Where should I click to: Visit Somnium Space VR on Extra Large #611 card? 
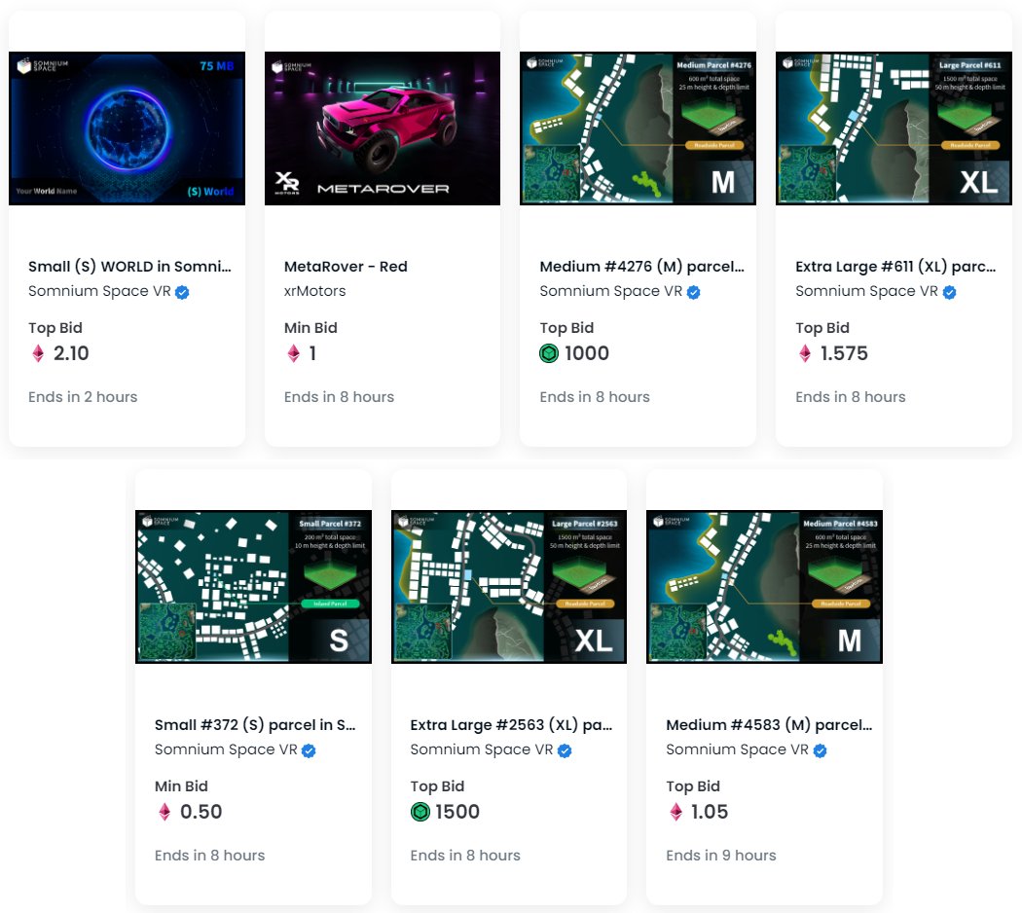866,291
